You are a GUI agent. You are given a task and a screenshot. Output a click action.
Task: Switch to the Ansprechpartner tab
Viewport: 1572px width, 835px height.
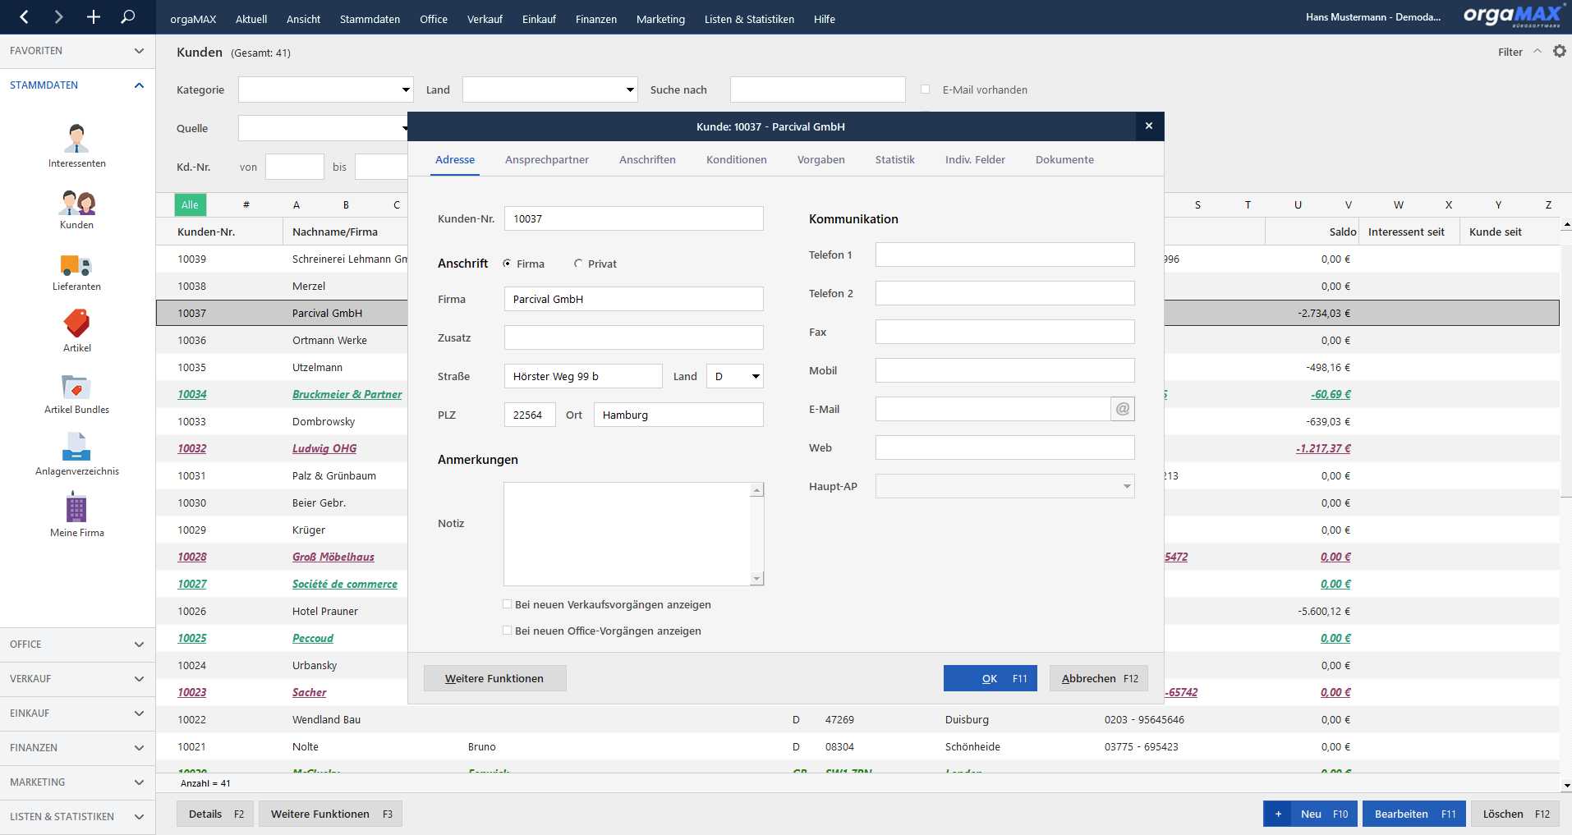tap(547, 159)
